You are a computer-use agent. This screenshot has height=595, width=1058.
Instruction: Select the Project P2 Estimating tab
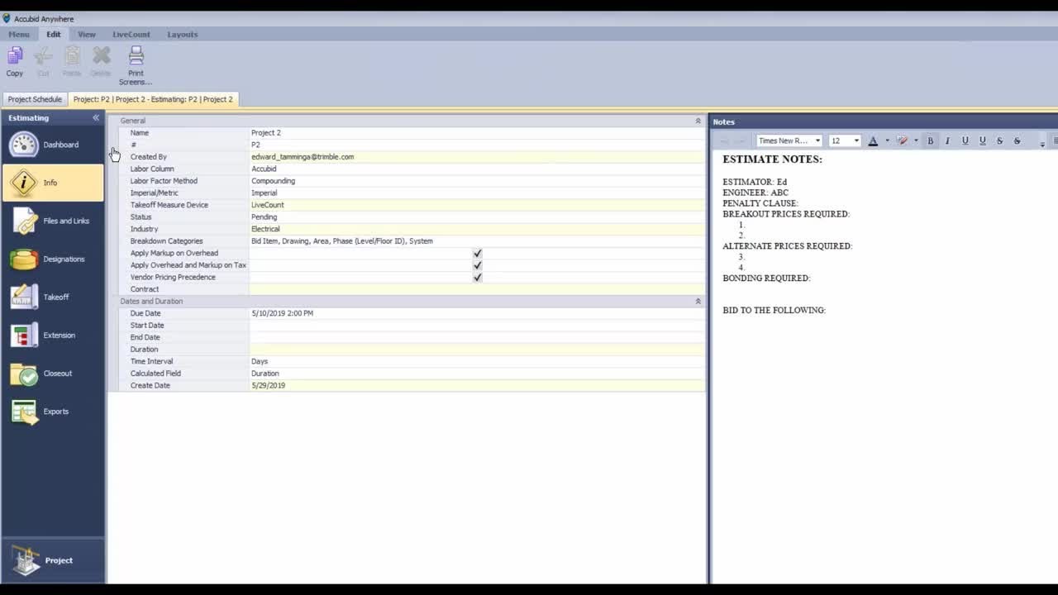tap(153, 99)
